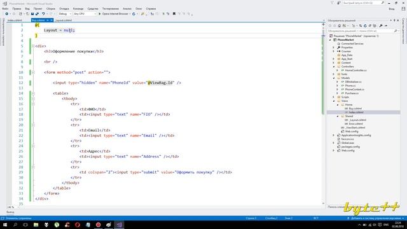Open the Opera browser taskbar icon
Viewport: 407px width, 229px height.
tap(78, 225)
